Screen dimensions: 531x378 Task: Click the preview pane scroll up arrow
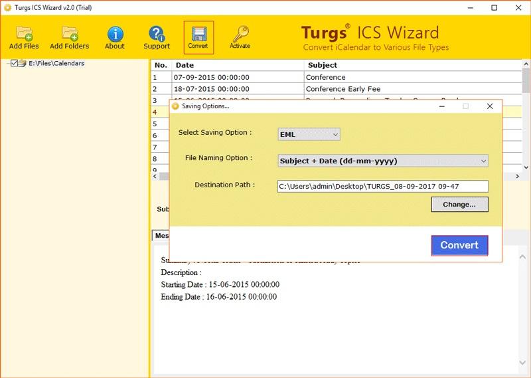point(522,257)
